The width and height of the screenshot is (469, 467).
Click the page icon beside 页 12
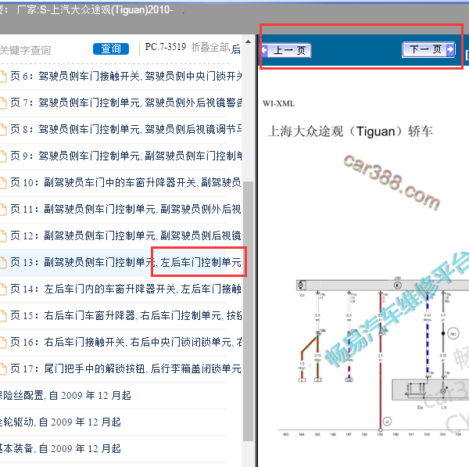(x=2, y=236)
